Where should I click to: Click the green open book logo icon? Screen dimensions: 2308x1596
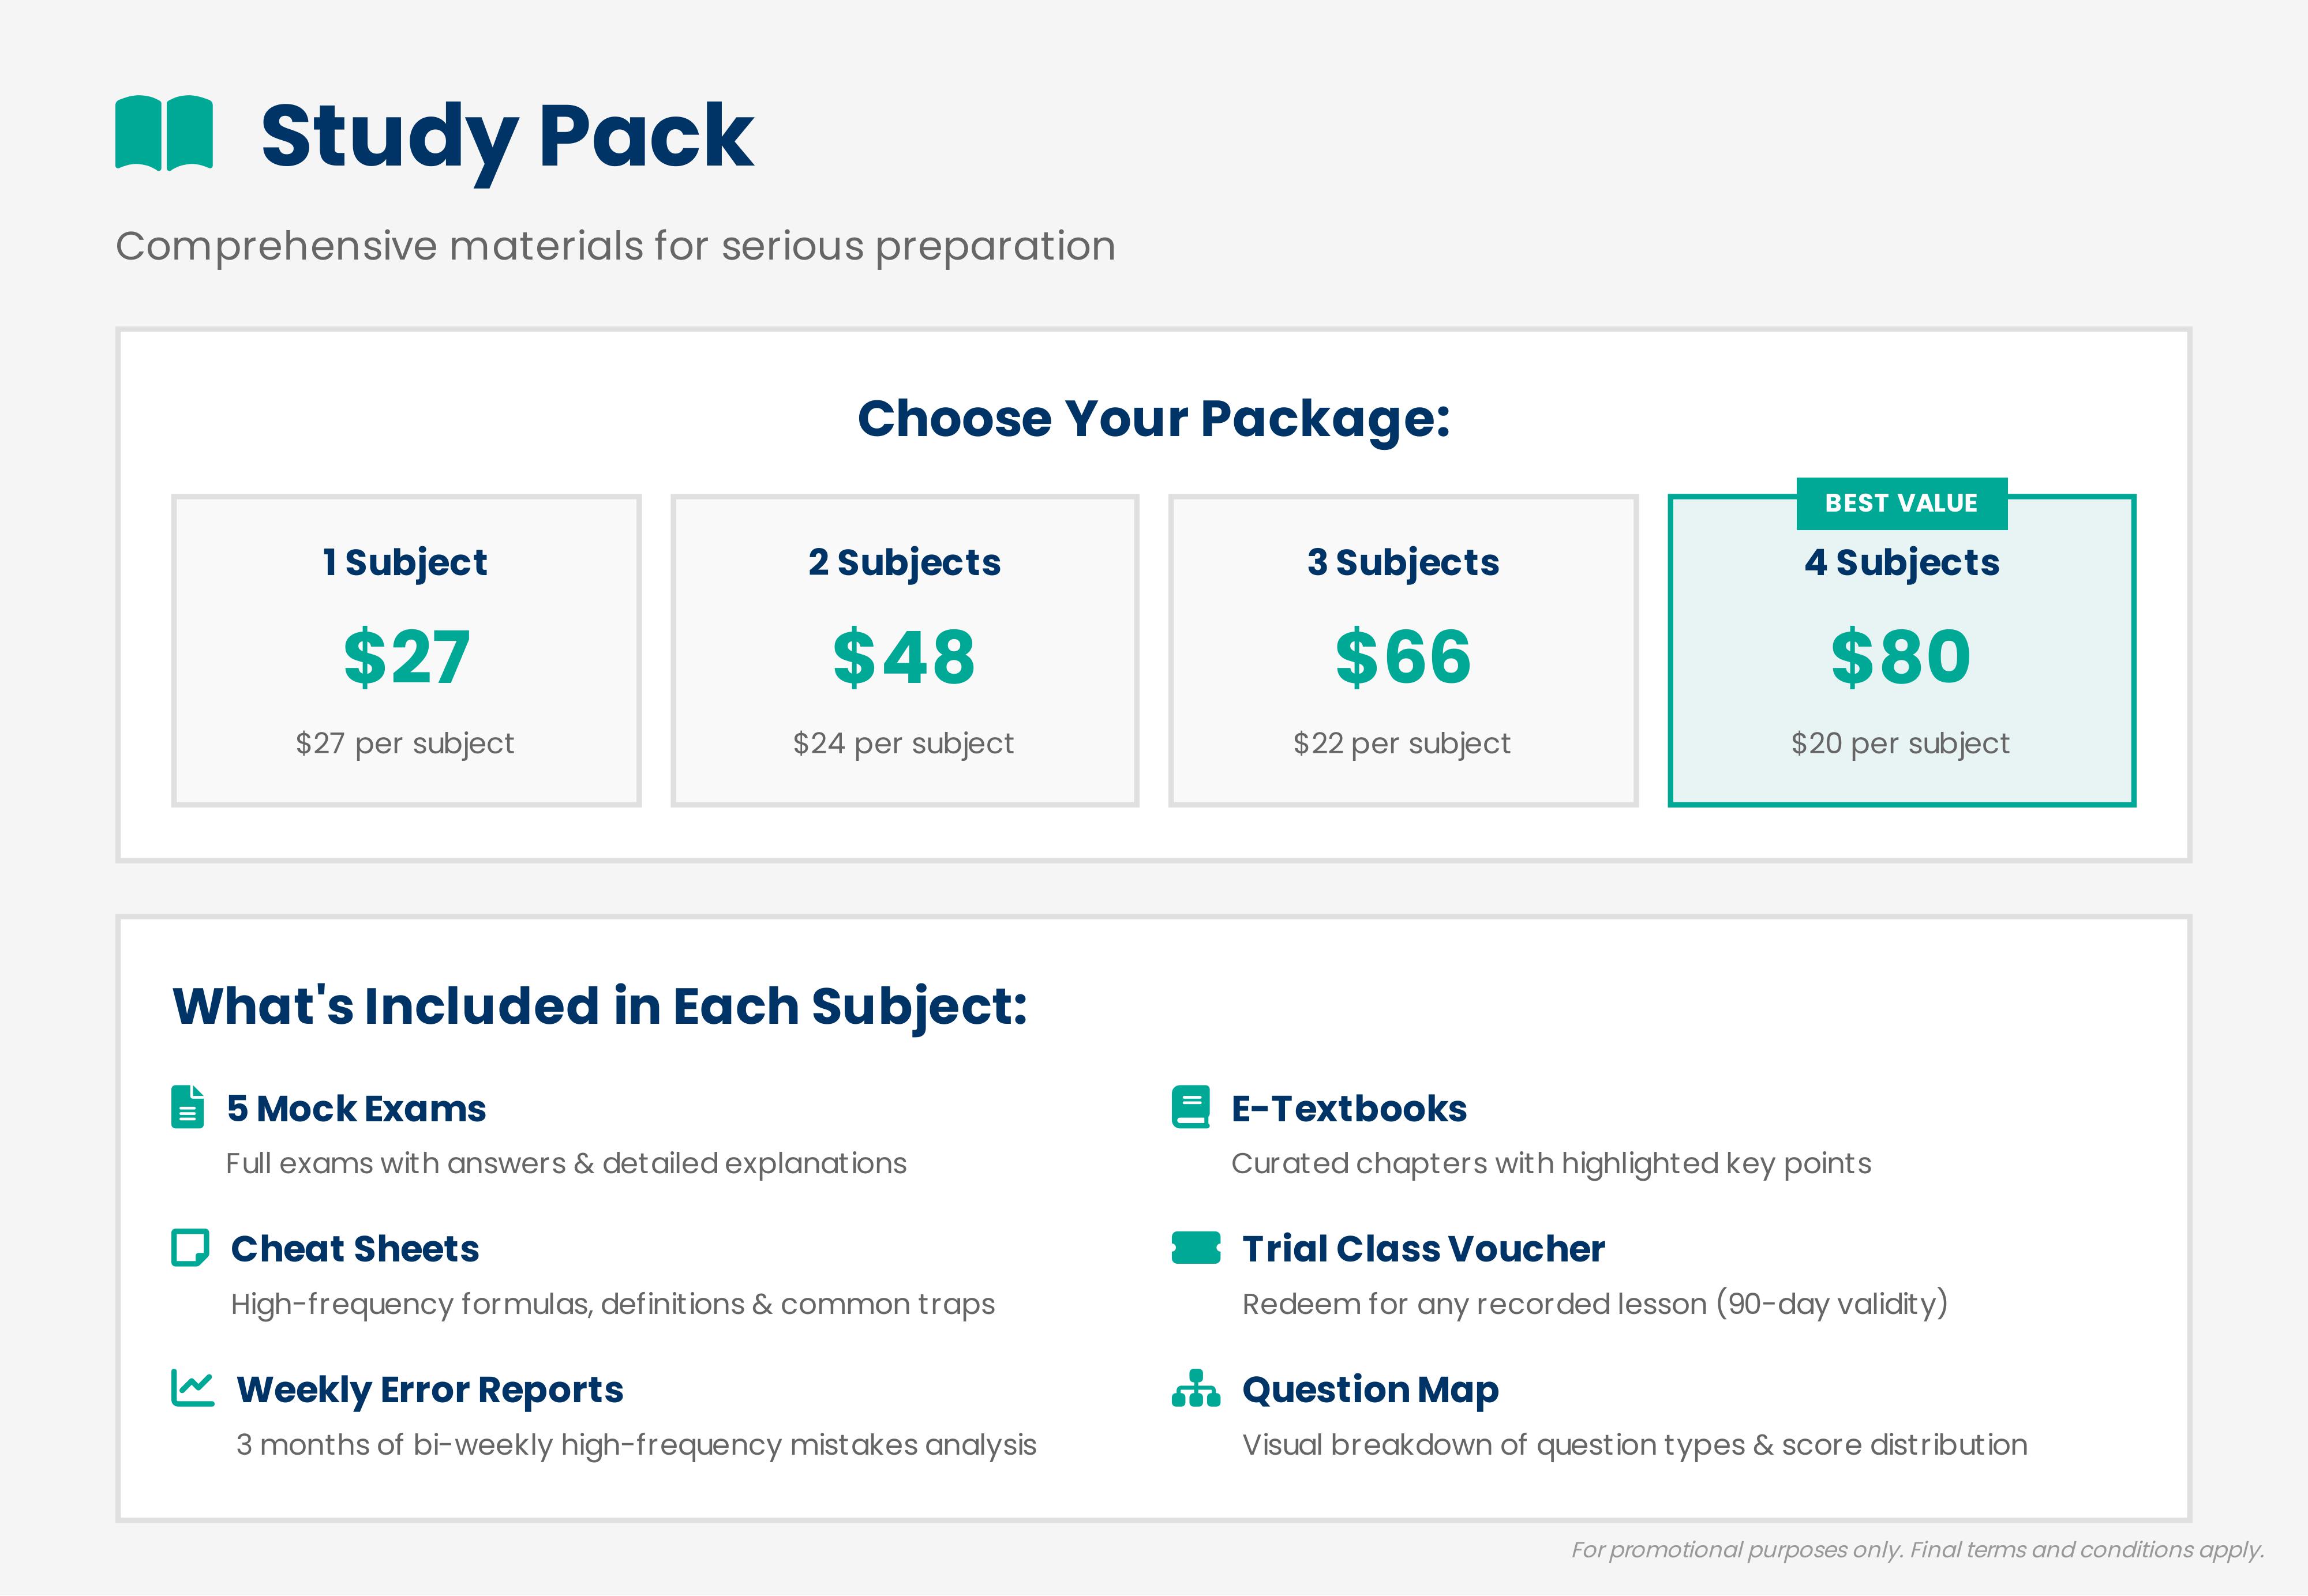(164, 133)
